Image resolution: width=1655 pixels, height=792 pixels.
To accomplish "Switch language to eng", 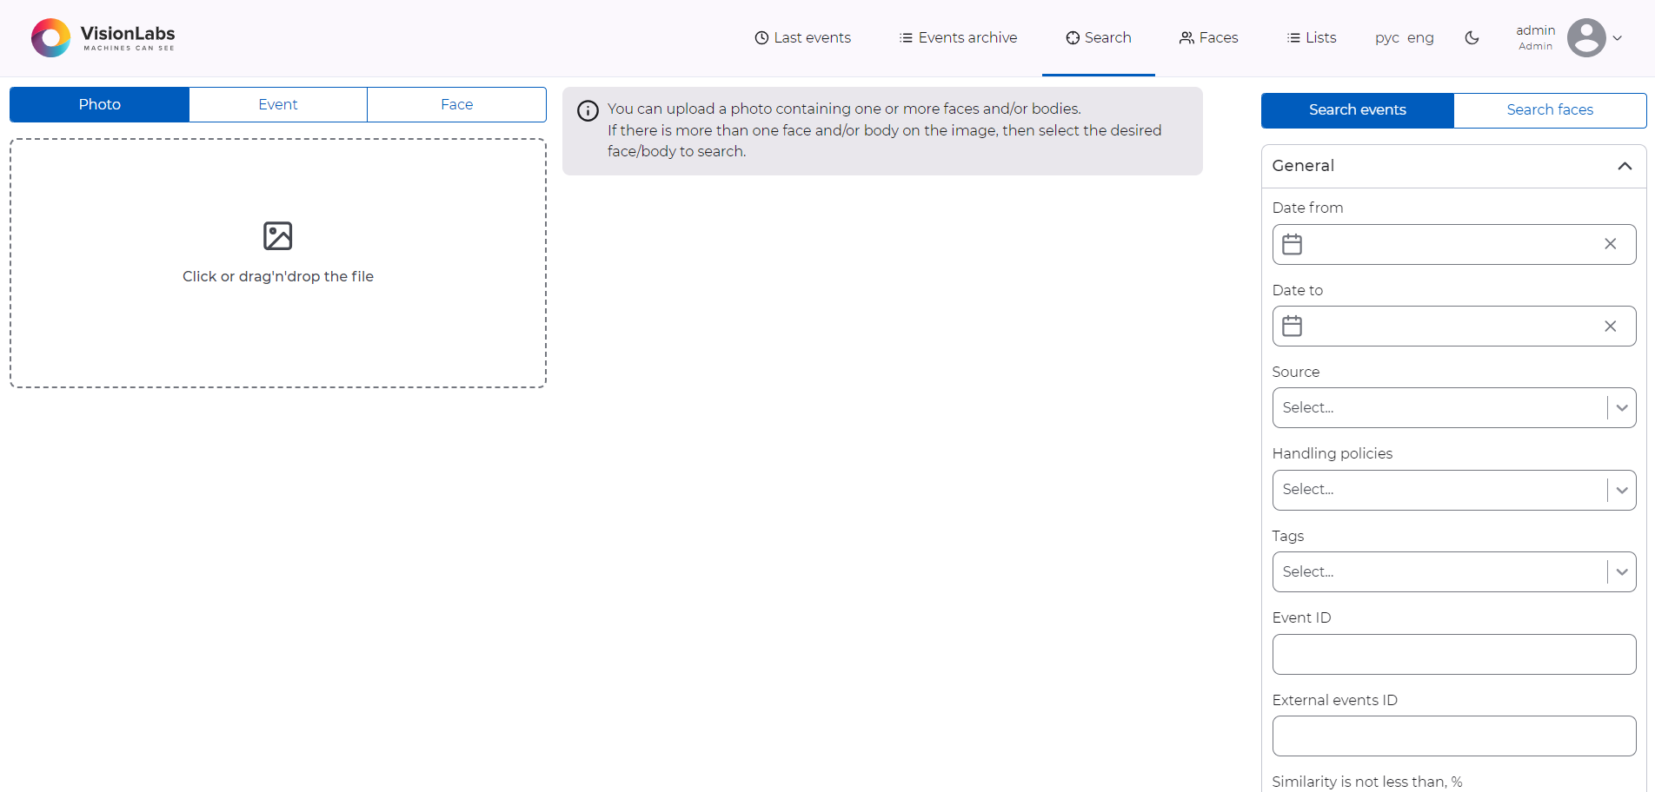I will (x=1420, y=37).
